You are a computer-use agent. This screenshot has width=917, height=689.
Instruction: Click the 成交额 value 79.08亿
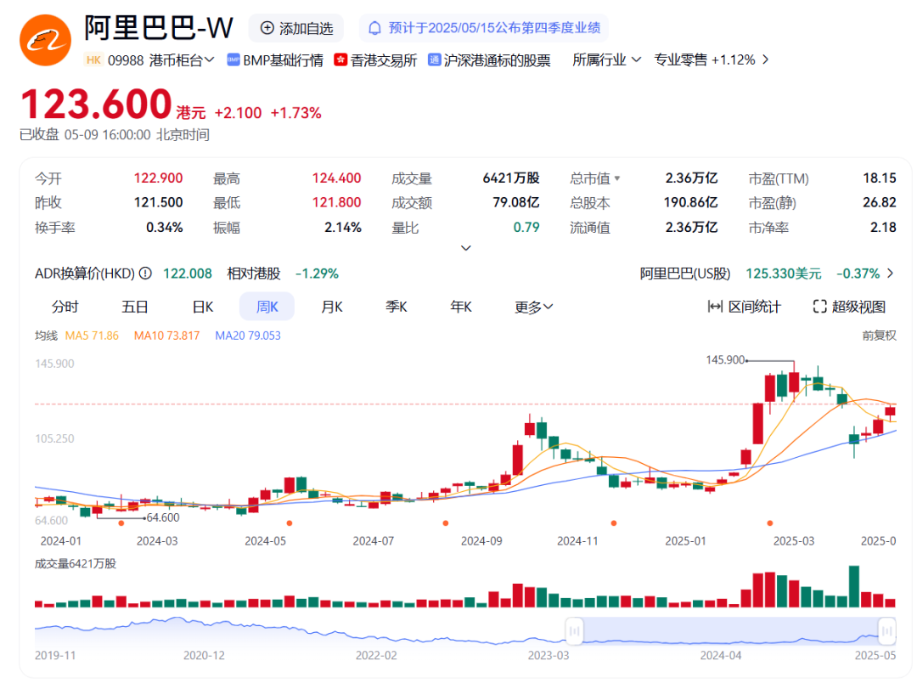click(516, 202)
